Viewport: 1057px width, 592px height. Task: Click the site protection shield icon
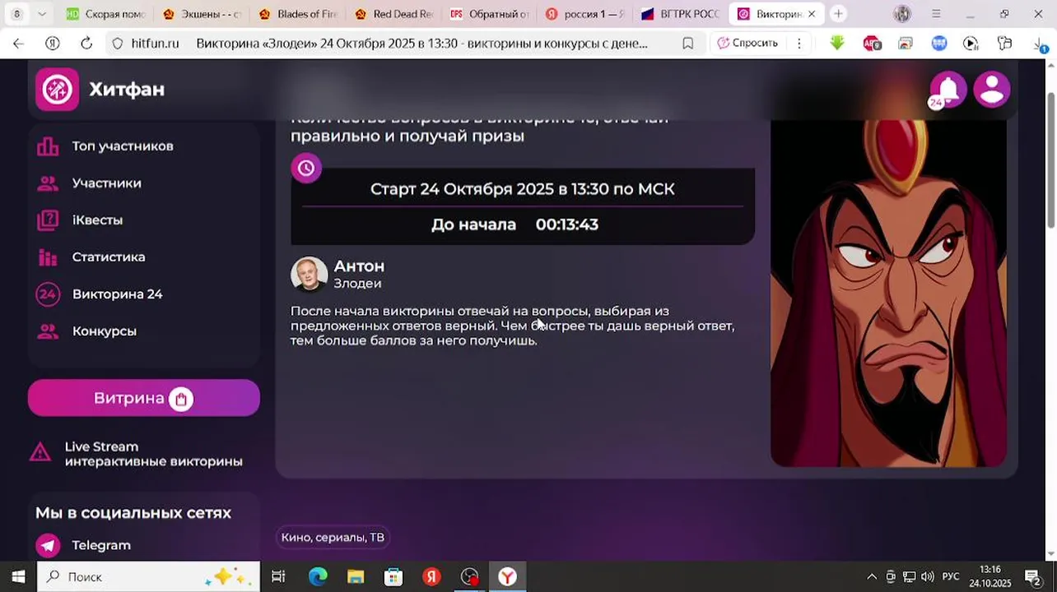(x=118, y=44)
